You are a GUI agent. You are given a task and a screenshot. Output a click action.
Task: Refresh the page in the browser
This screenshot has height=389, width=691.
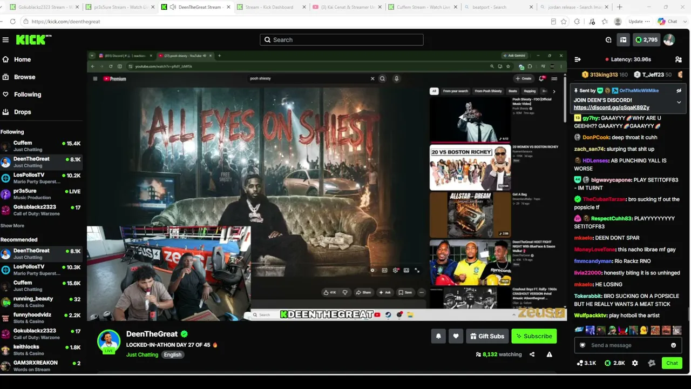click(13, 22)
